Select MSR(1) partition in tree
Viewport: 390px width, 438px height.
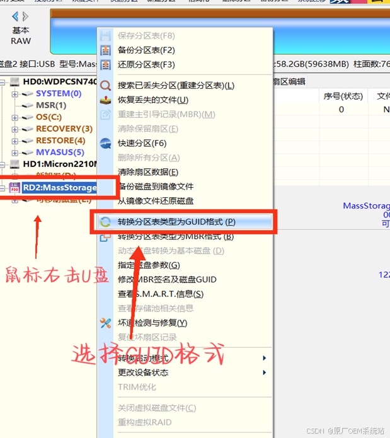click(51, 105)
